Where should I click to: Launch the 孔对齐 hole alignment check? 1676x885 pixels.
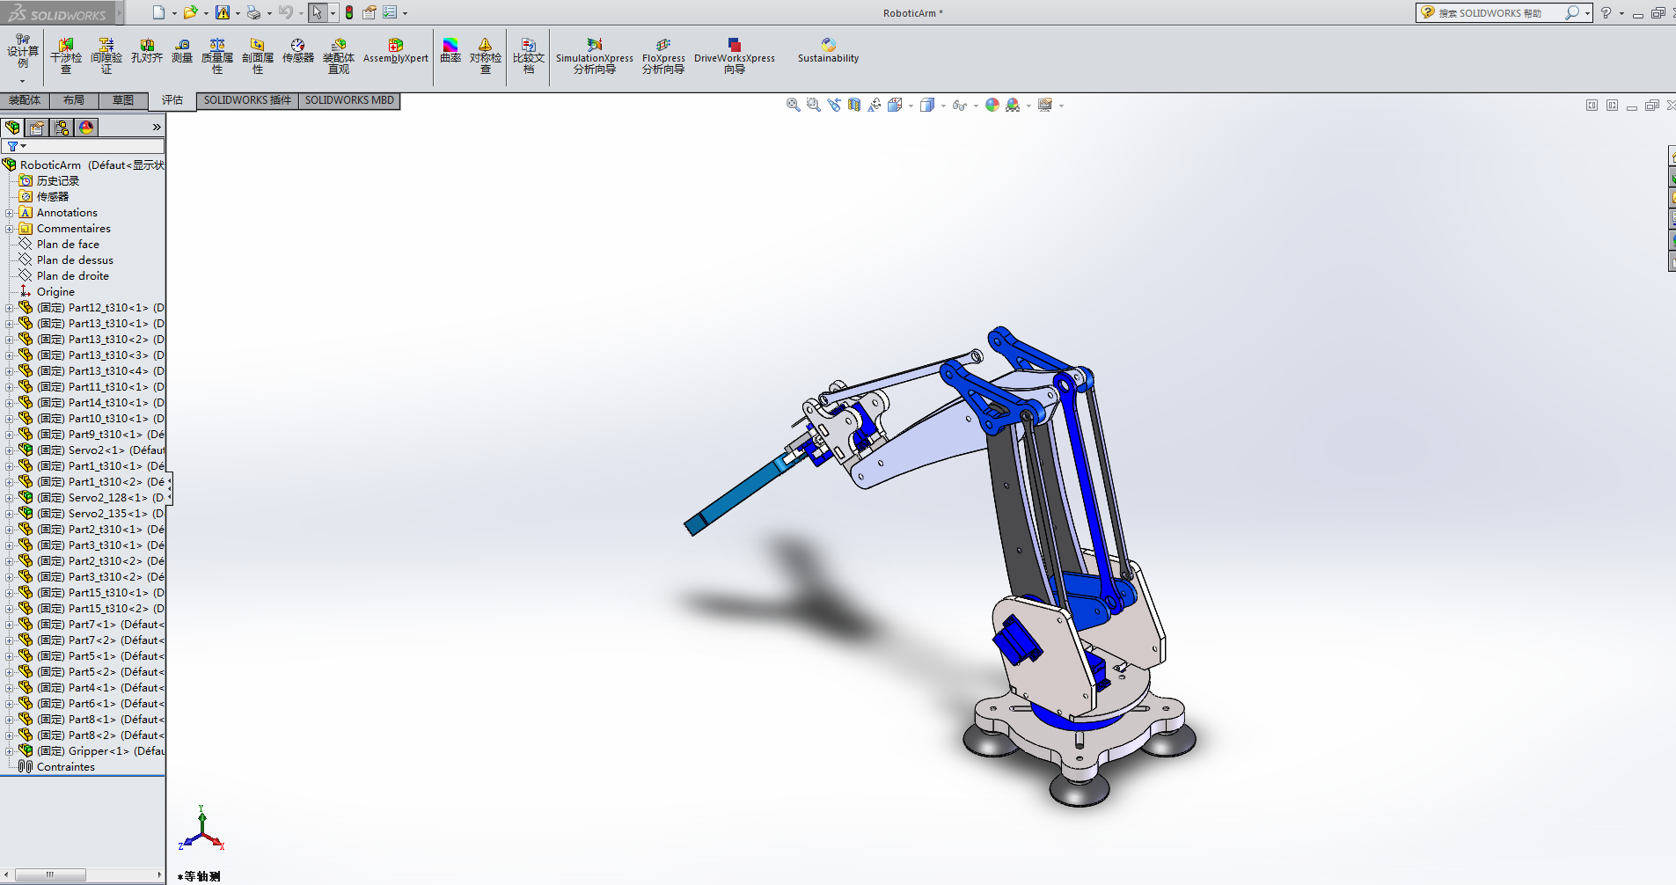click(147, 51)
